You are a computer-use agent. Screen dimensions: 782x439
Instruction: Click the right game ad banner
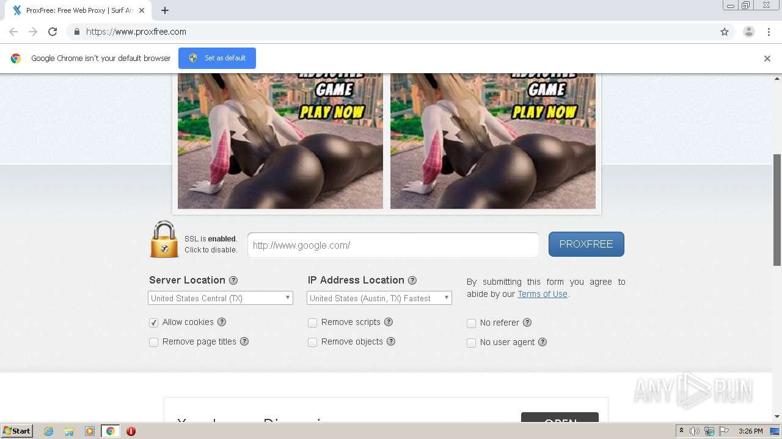pos(493,141)
